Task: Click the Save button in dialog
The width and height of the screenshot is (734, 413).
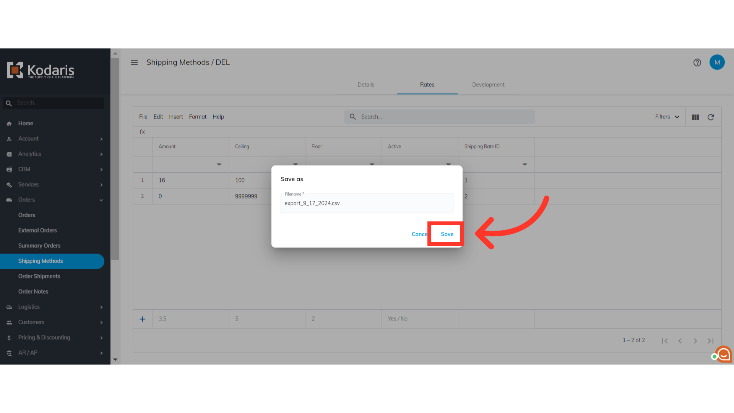Action: 447,234
